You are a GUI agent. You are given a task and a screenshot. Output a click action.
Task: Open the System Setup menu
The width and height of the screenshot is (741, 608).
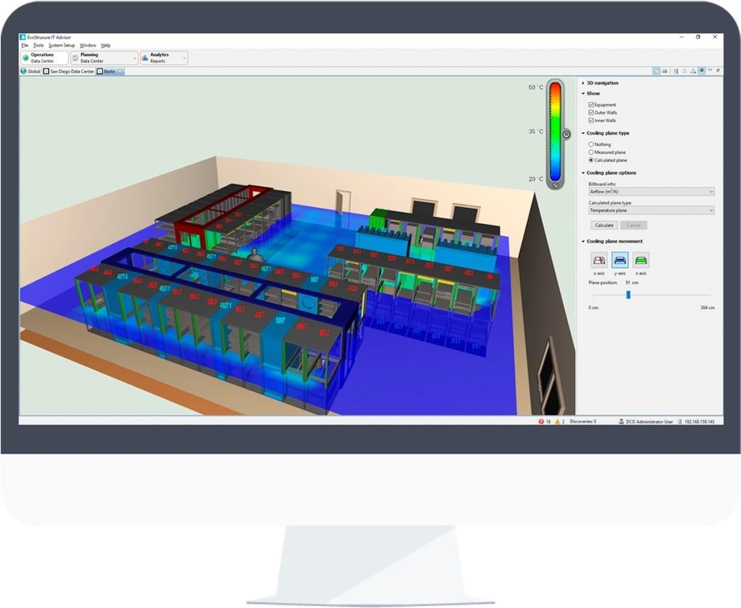tap(62, 45)
